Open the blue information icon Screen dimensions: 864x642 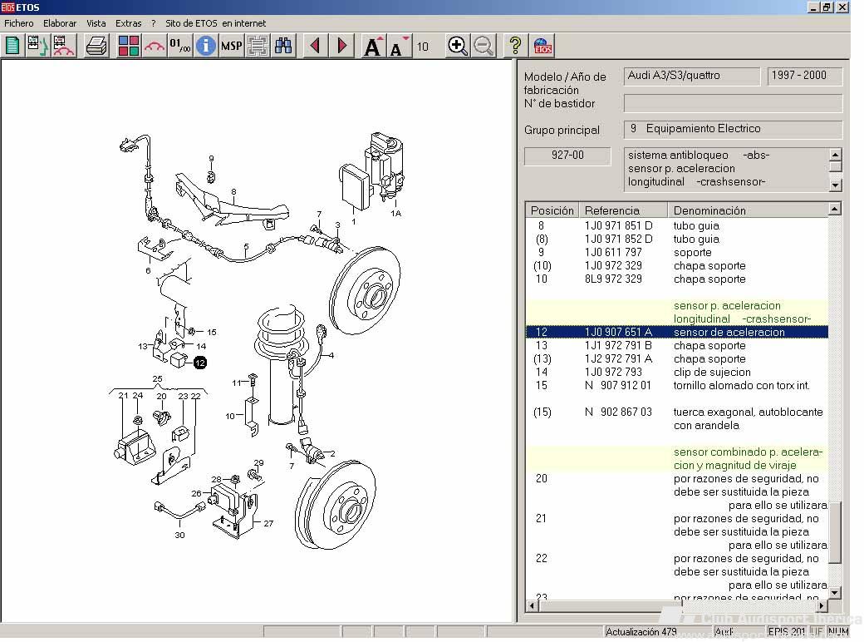coord(205,46)
